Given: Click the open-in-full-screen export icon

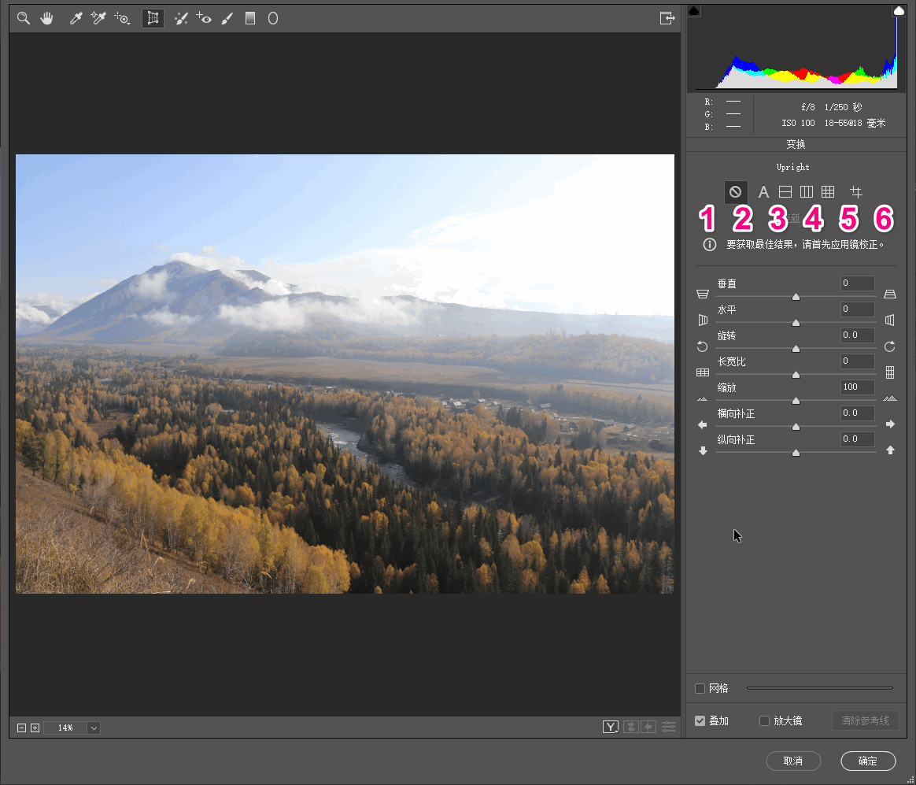Looking at the screenshot, I should 667,18.
